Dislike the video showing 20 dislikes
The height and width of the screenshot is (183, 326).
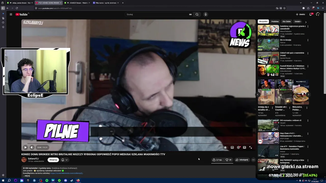[x=228, y=160]
